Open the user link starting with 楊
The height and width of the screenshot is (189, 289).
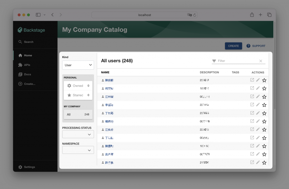[109, 121]
